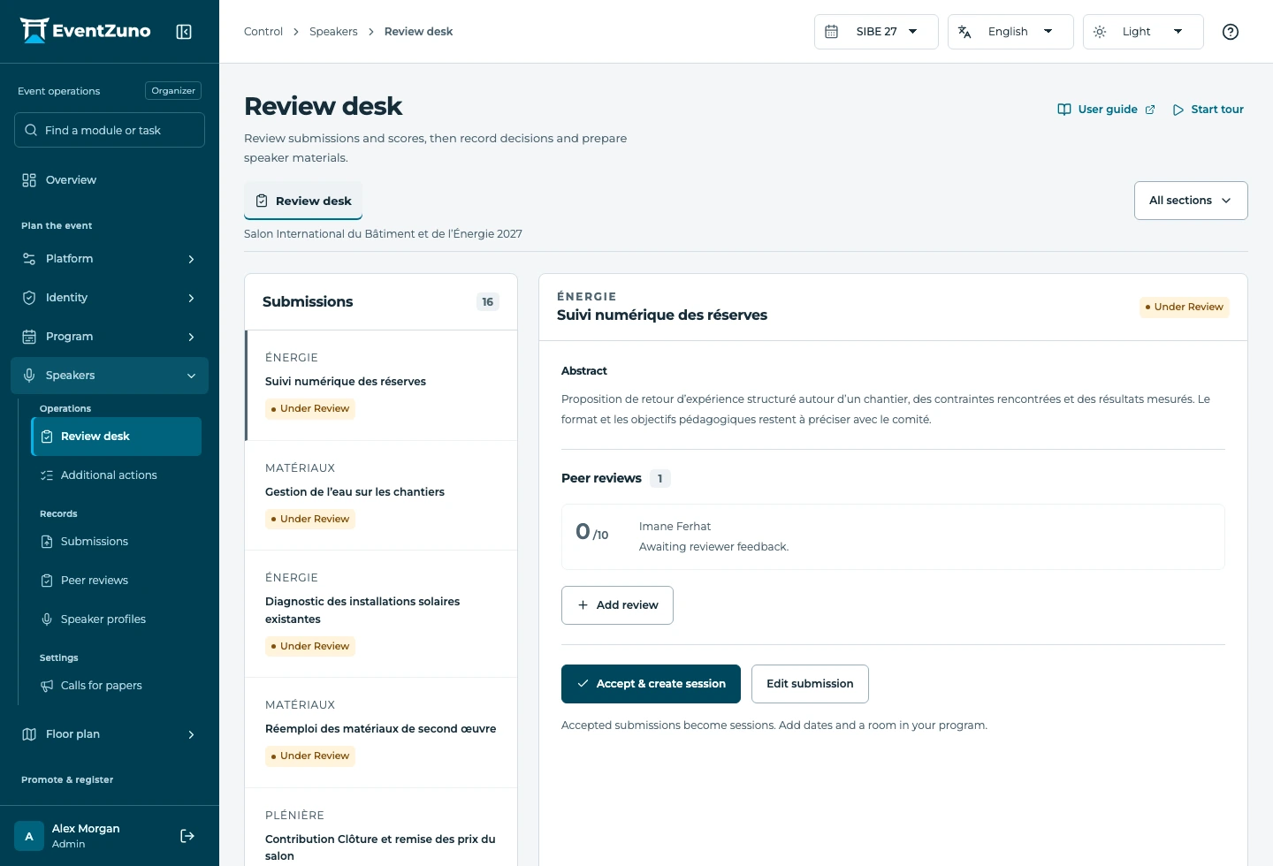Screen dimensions: 1273x866
Task: Open the All sections filter dropdown
Action: coord(1191,201)
